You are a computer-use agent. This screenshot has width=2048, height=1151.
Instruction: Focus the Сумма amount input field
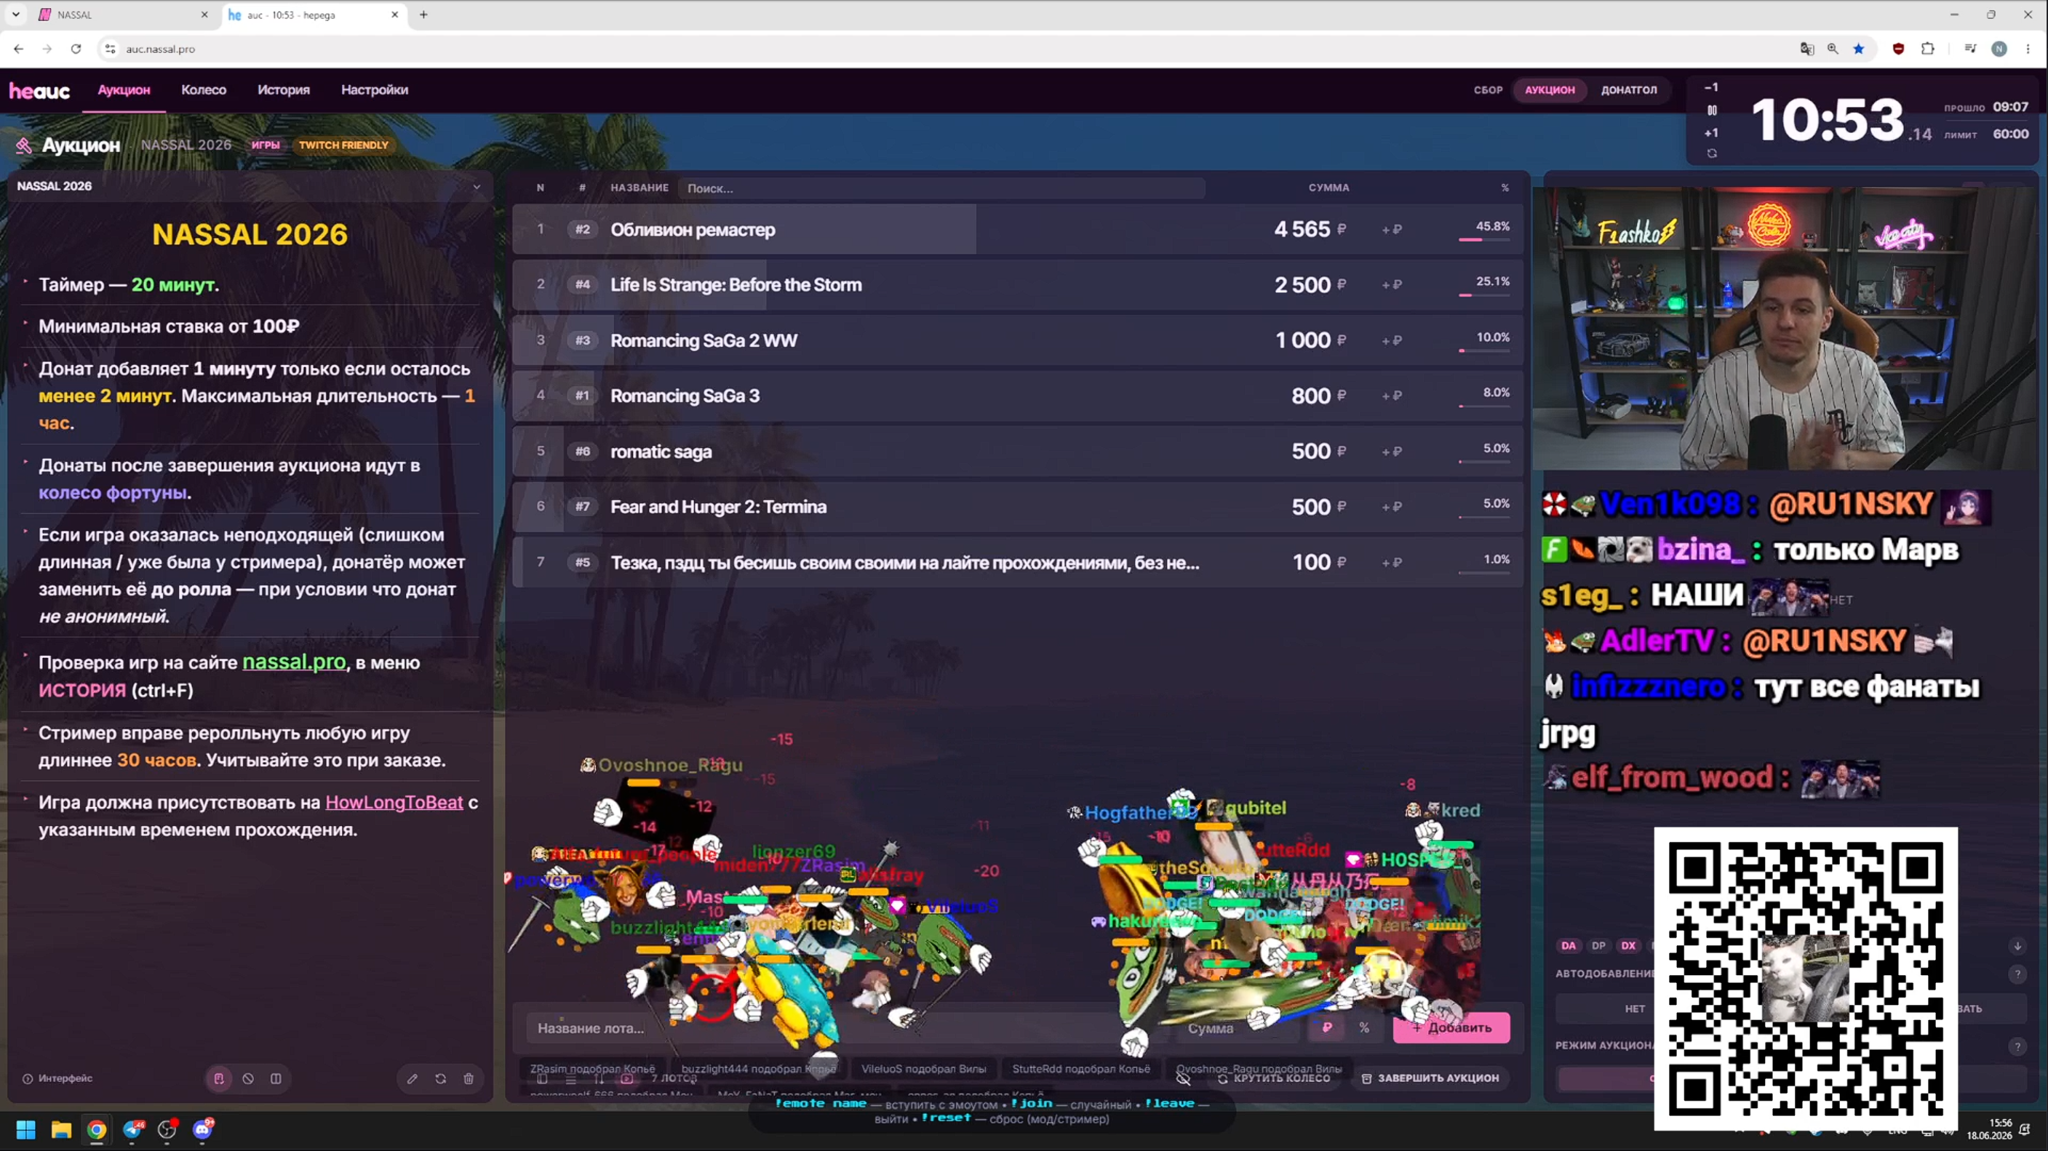(1238, 1027)
